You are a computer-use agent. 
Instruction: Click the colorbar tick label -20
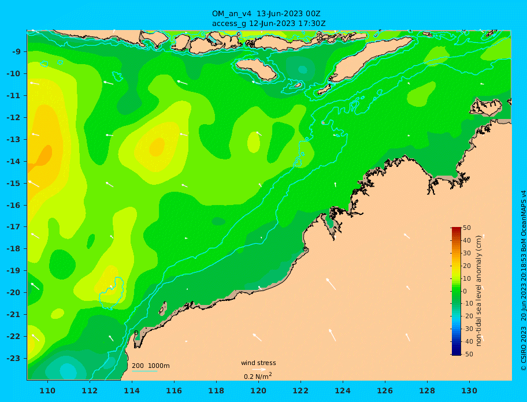point(467,317)
